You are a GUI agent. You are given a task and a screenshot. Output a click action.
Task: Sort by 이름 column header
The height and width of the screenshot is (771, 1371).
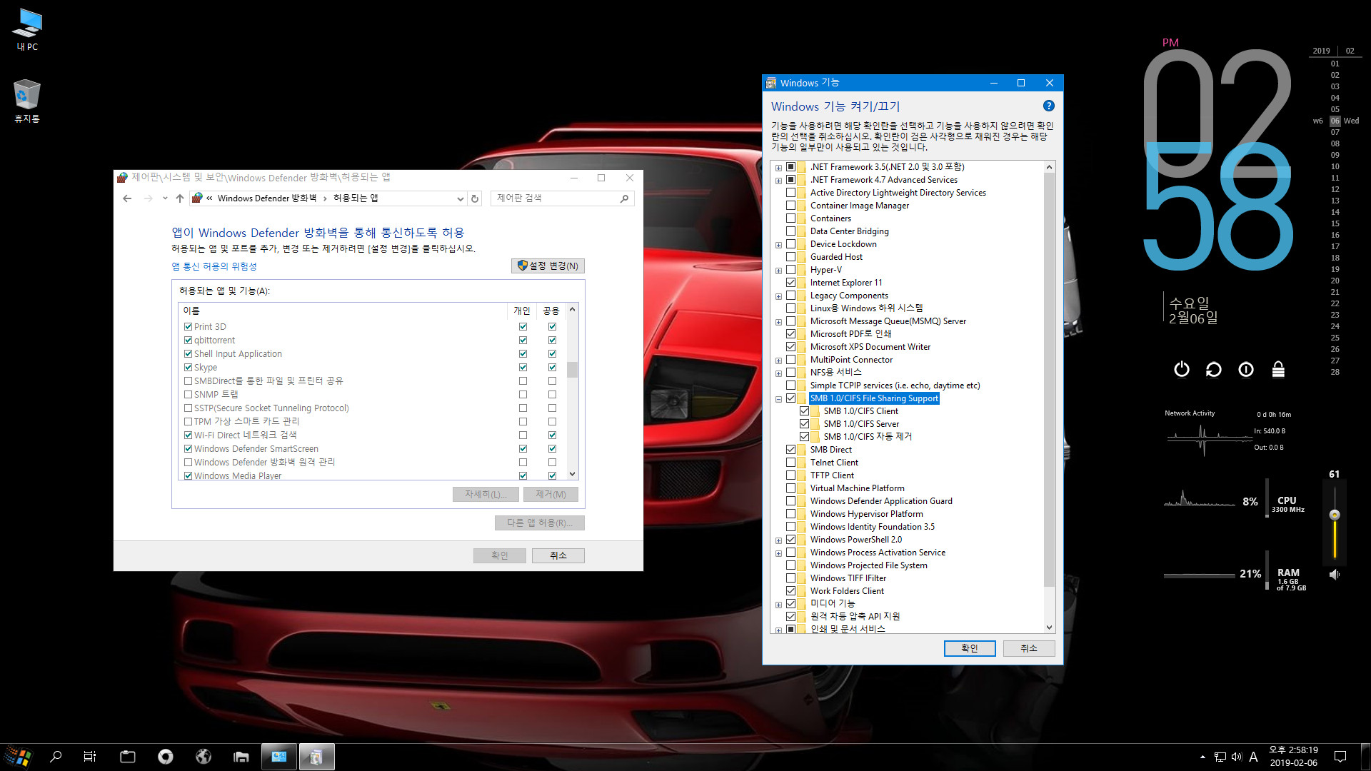click(343, 311)
